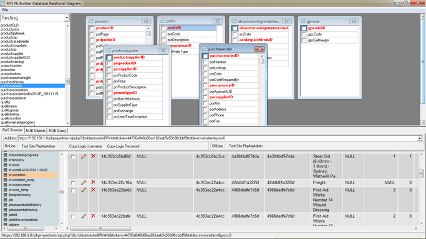The width and height of the screenshot is (426, 239).
Task: Click the edit pencil icon for row 14c353ec22be0c
Action: (84, 190)
